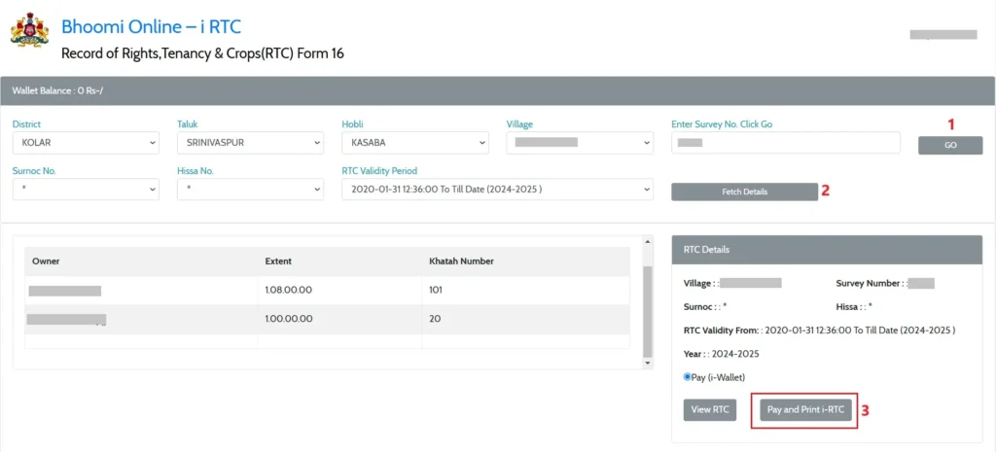
Task: Click Khatah number 101 cell
Action: coord(526,290)
